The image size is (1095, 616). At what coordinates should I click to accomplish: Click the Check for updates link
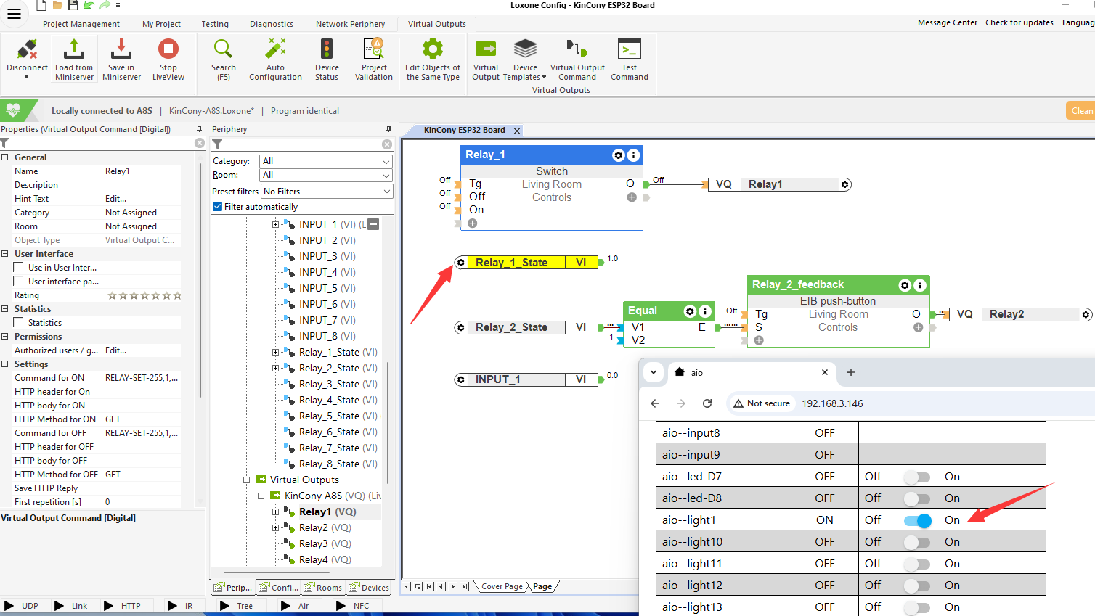click(x=1019, y=22)
